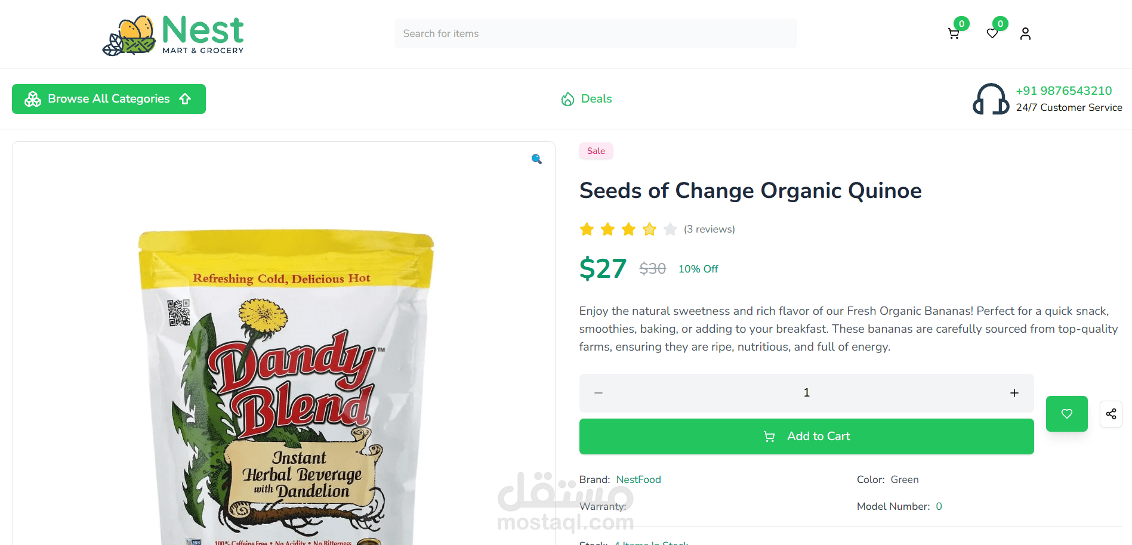Image resolution: width=1132 pixels, height=545 pixels.
Task: Click the green wishlist heart button
Action: tap(1066, 414)
